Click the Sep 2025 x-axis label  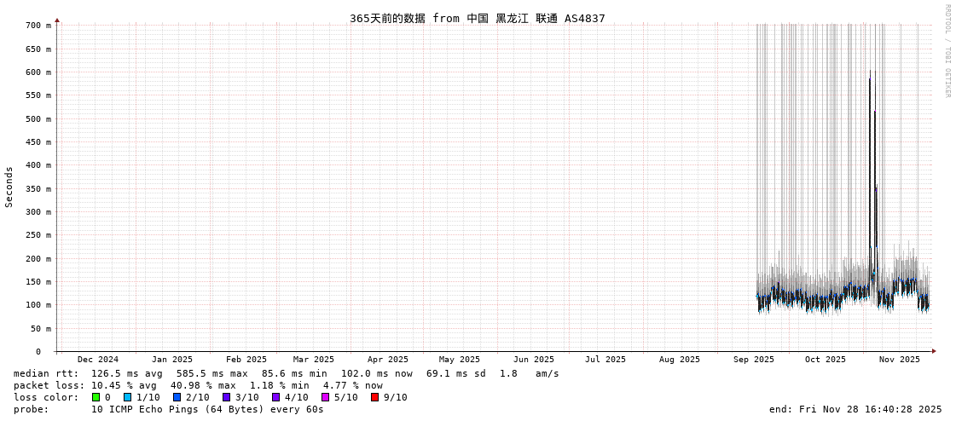(753, 360)
